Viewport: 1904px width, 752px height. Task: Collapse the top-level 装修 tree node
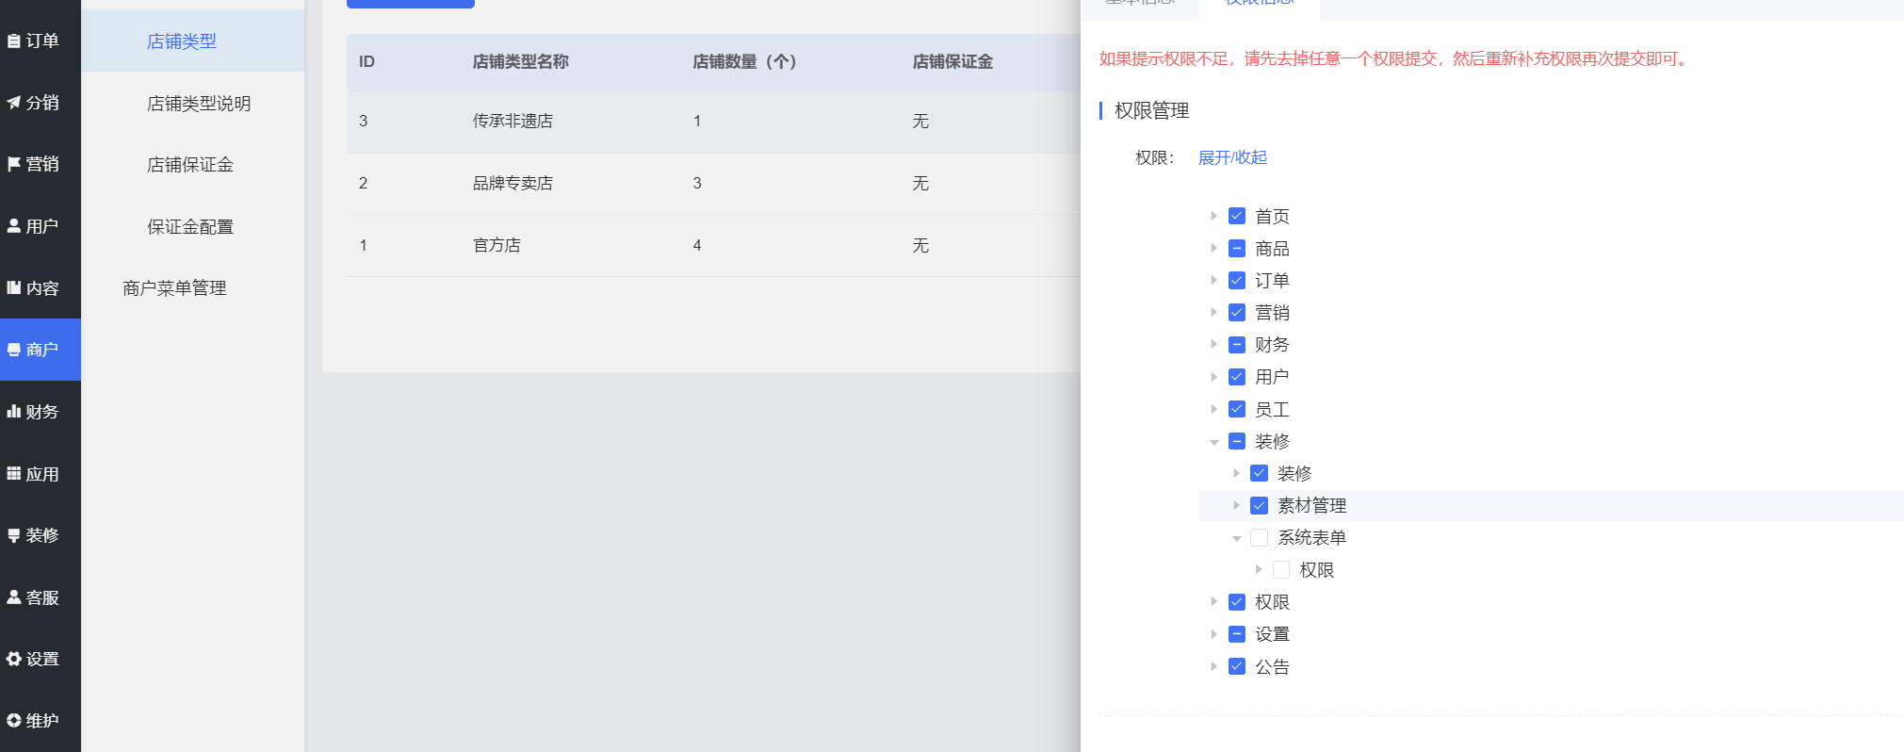1213,442
